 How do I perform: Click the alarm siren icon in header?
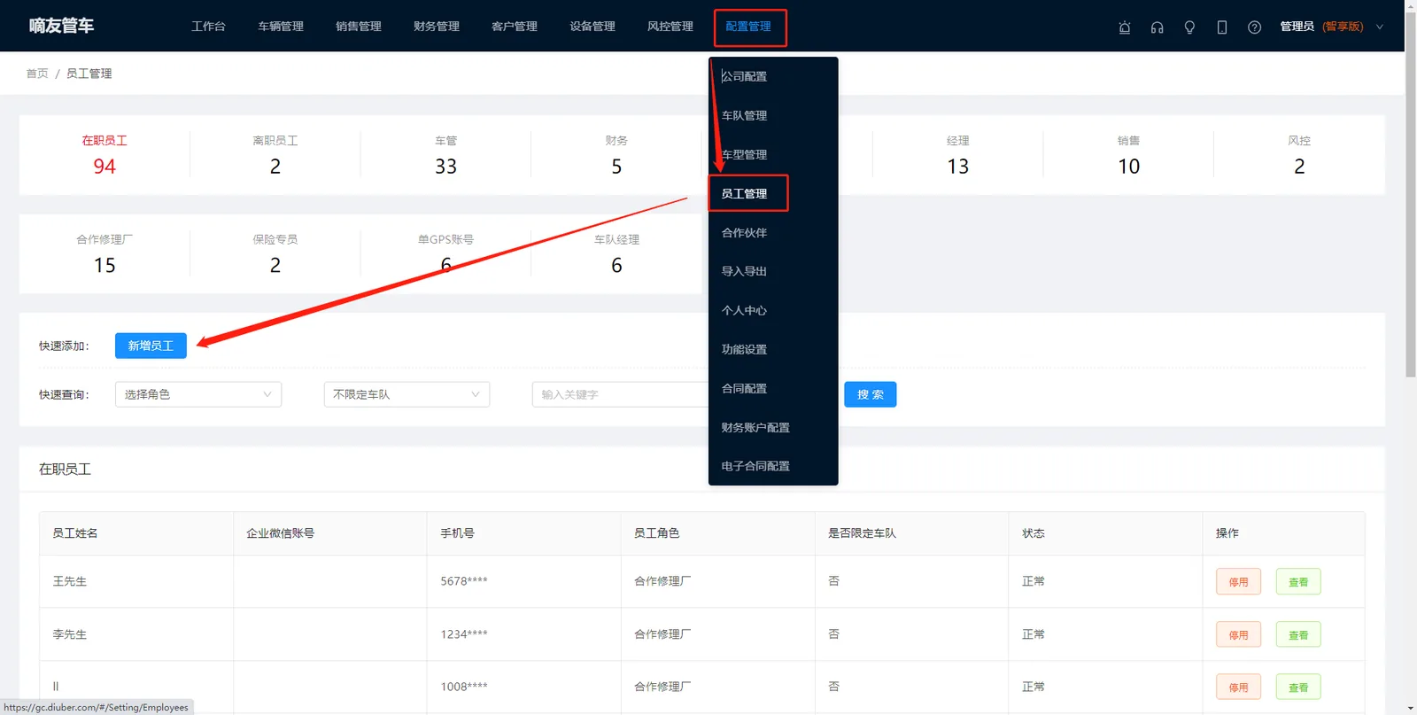1125,27
